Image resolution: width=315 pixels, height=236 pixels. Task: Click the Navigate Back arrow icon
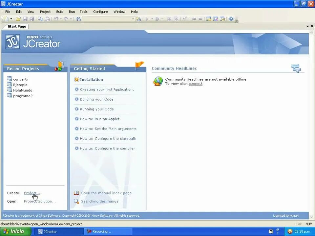pos(194,19)
